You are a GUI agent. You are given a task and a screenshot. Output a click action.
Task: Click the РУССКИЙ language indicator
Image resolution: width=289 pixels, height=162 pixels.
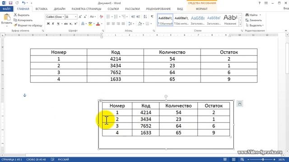[x=63, y=159]
